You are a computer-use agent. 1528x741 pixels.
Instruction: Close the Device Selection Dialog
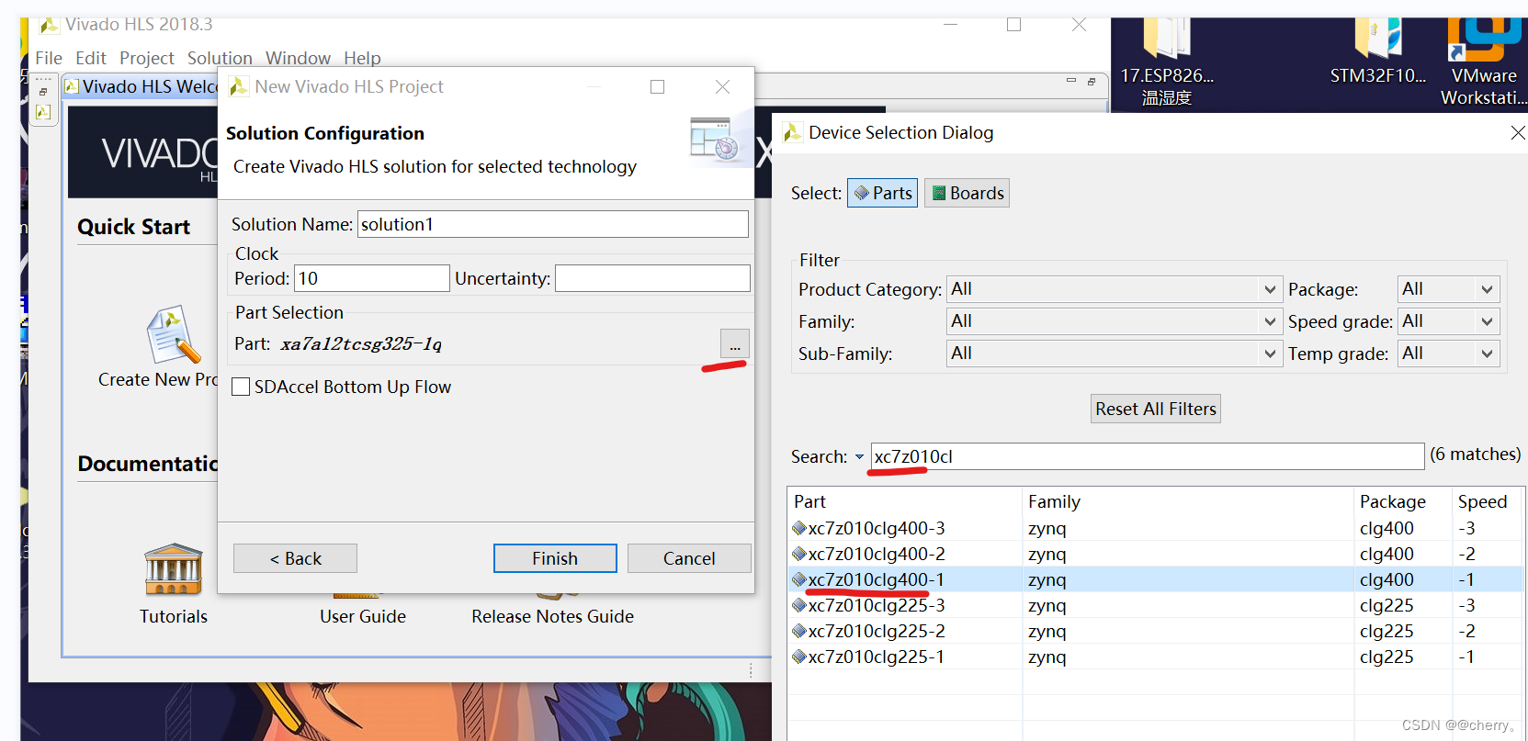[x=1518, y=133]
